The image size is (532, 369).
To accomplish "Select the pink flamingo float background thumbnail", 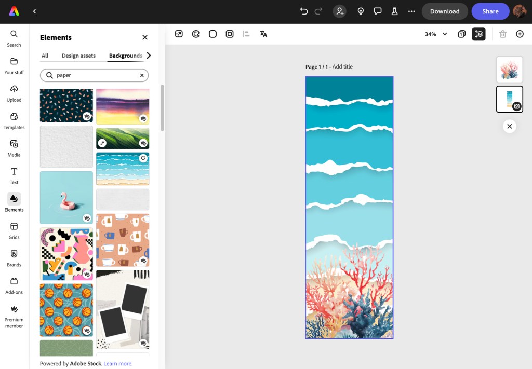I will 66,197.
